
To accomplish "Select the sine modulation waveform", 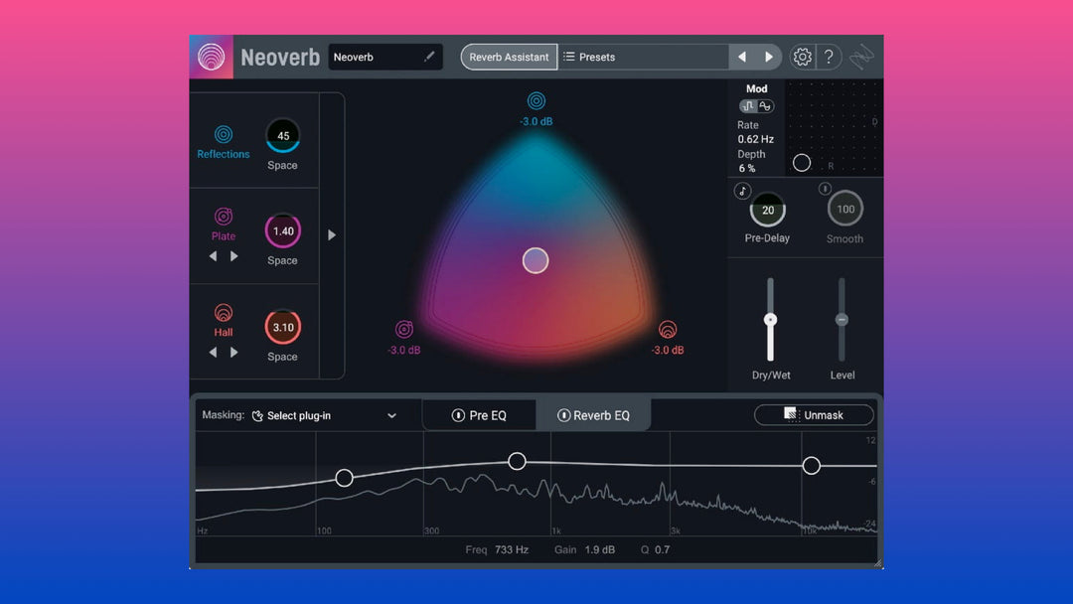I will point(765,106).
